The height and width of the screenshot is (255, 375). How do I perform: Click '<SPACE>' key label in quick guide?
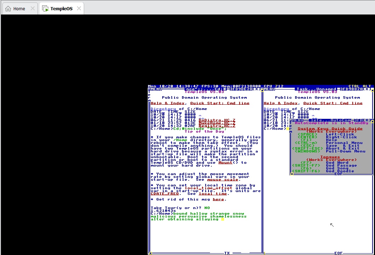click(x=307, y=134)
